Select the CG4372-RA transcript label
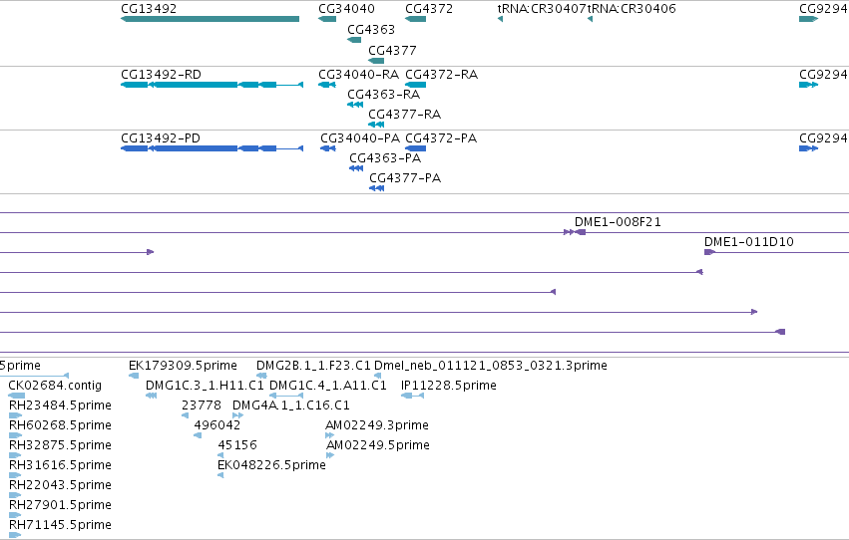This screenshot has width=849, height=540. tap(441, 75)
